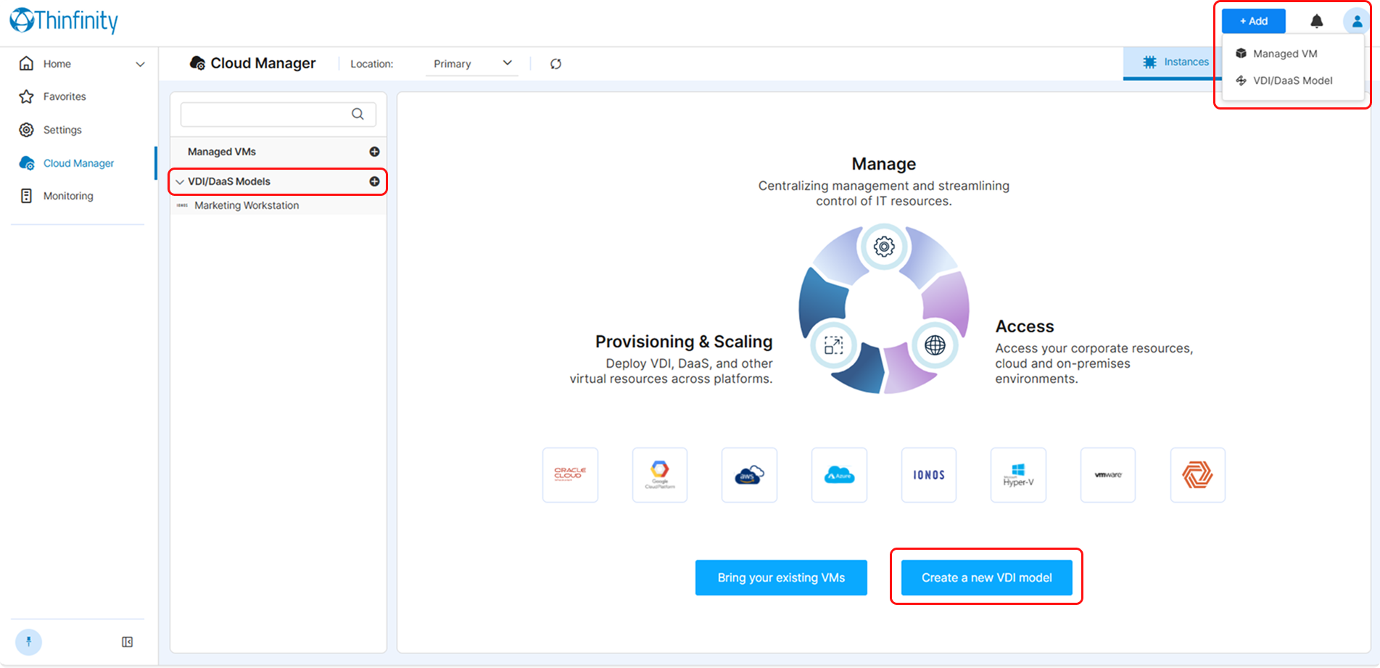Click Bring your existing VMs button
1380x668 pixels.
click(781, 577)
